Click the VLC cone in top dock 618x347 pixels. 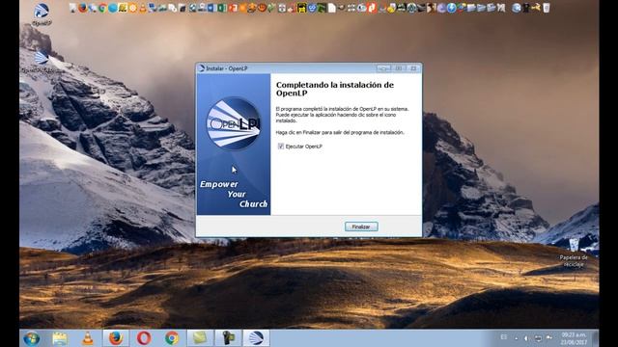point(143,8)
